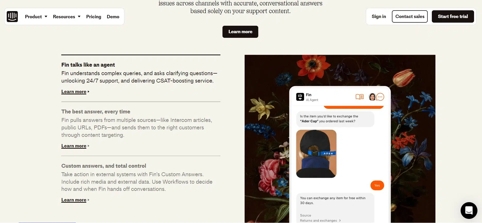Click the Fin AI Agent avatar icon
The image size is (482, 223).
click(300, 97)
